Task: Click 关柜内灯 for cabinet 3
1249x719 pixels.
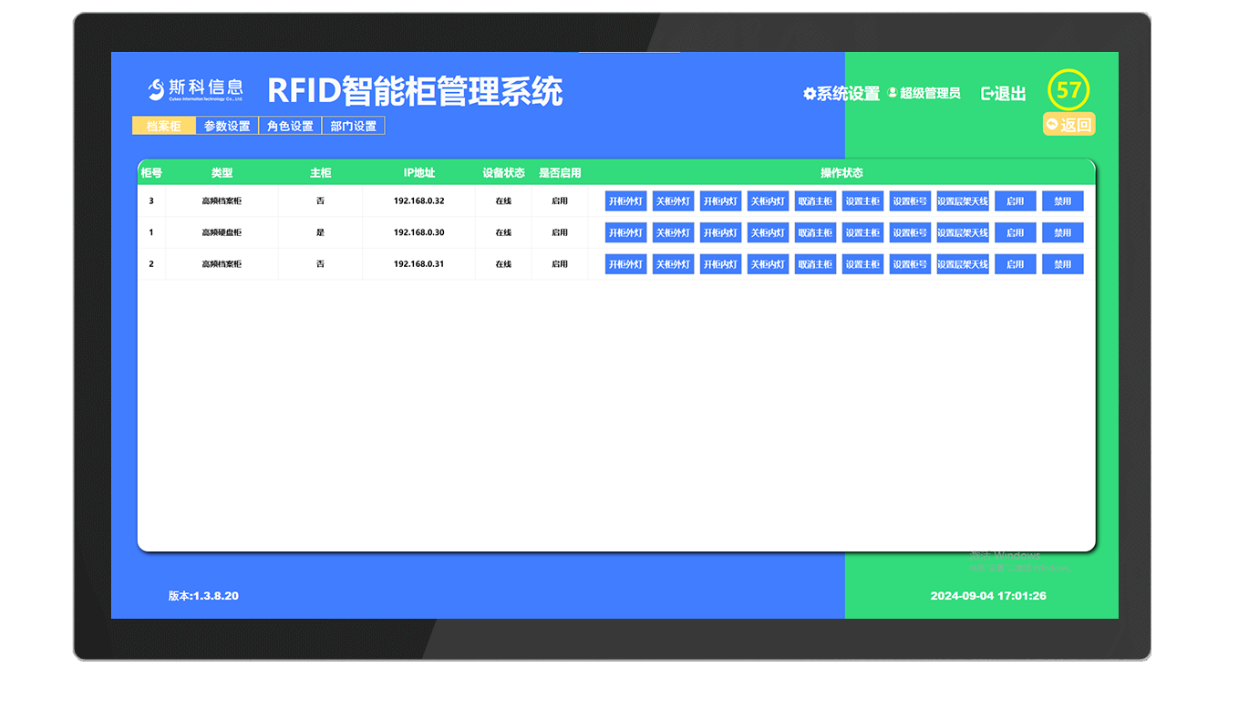Action: coord(768,200)
